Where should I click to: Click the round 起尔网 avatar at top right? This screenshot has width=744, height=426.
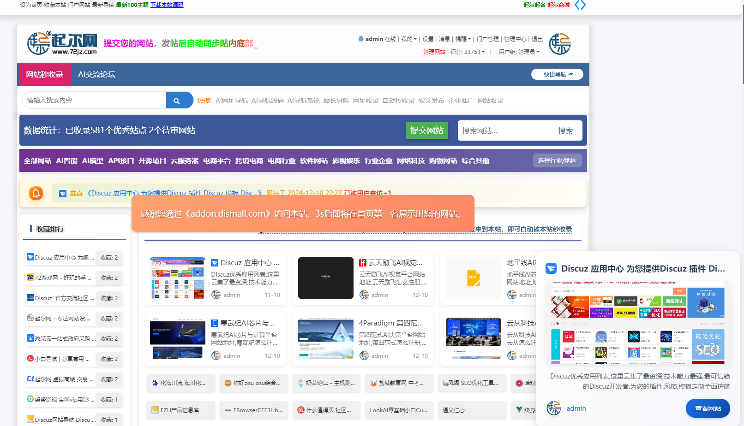pos(560,44)
